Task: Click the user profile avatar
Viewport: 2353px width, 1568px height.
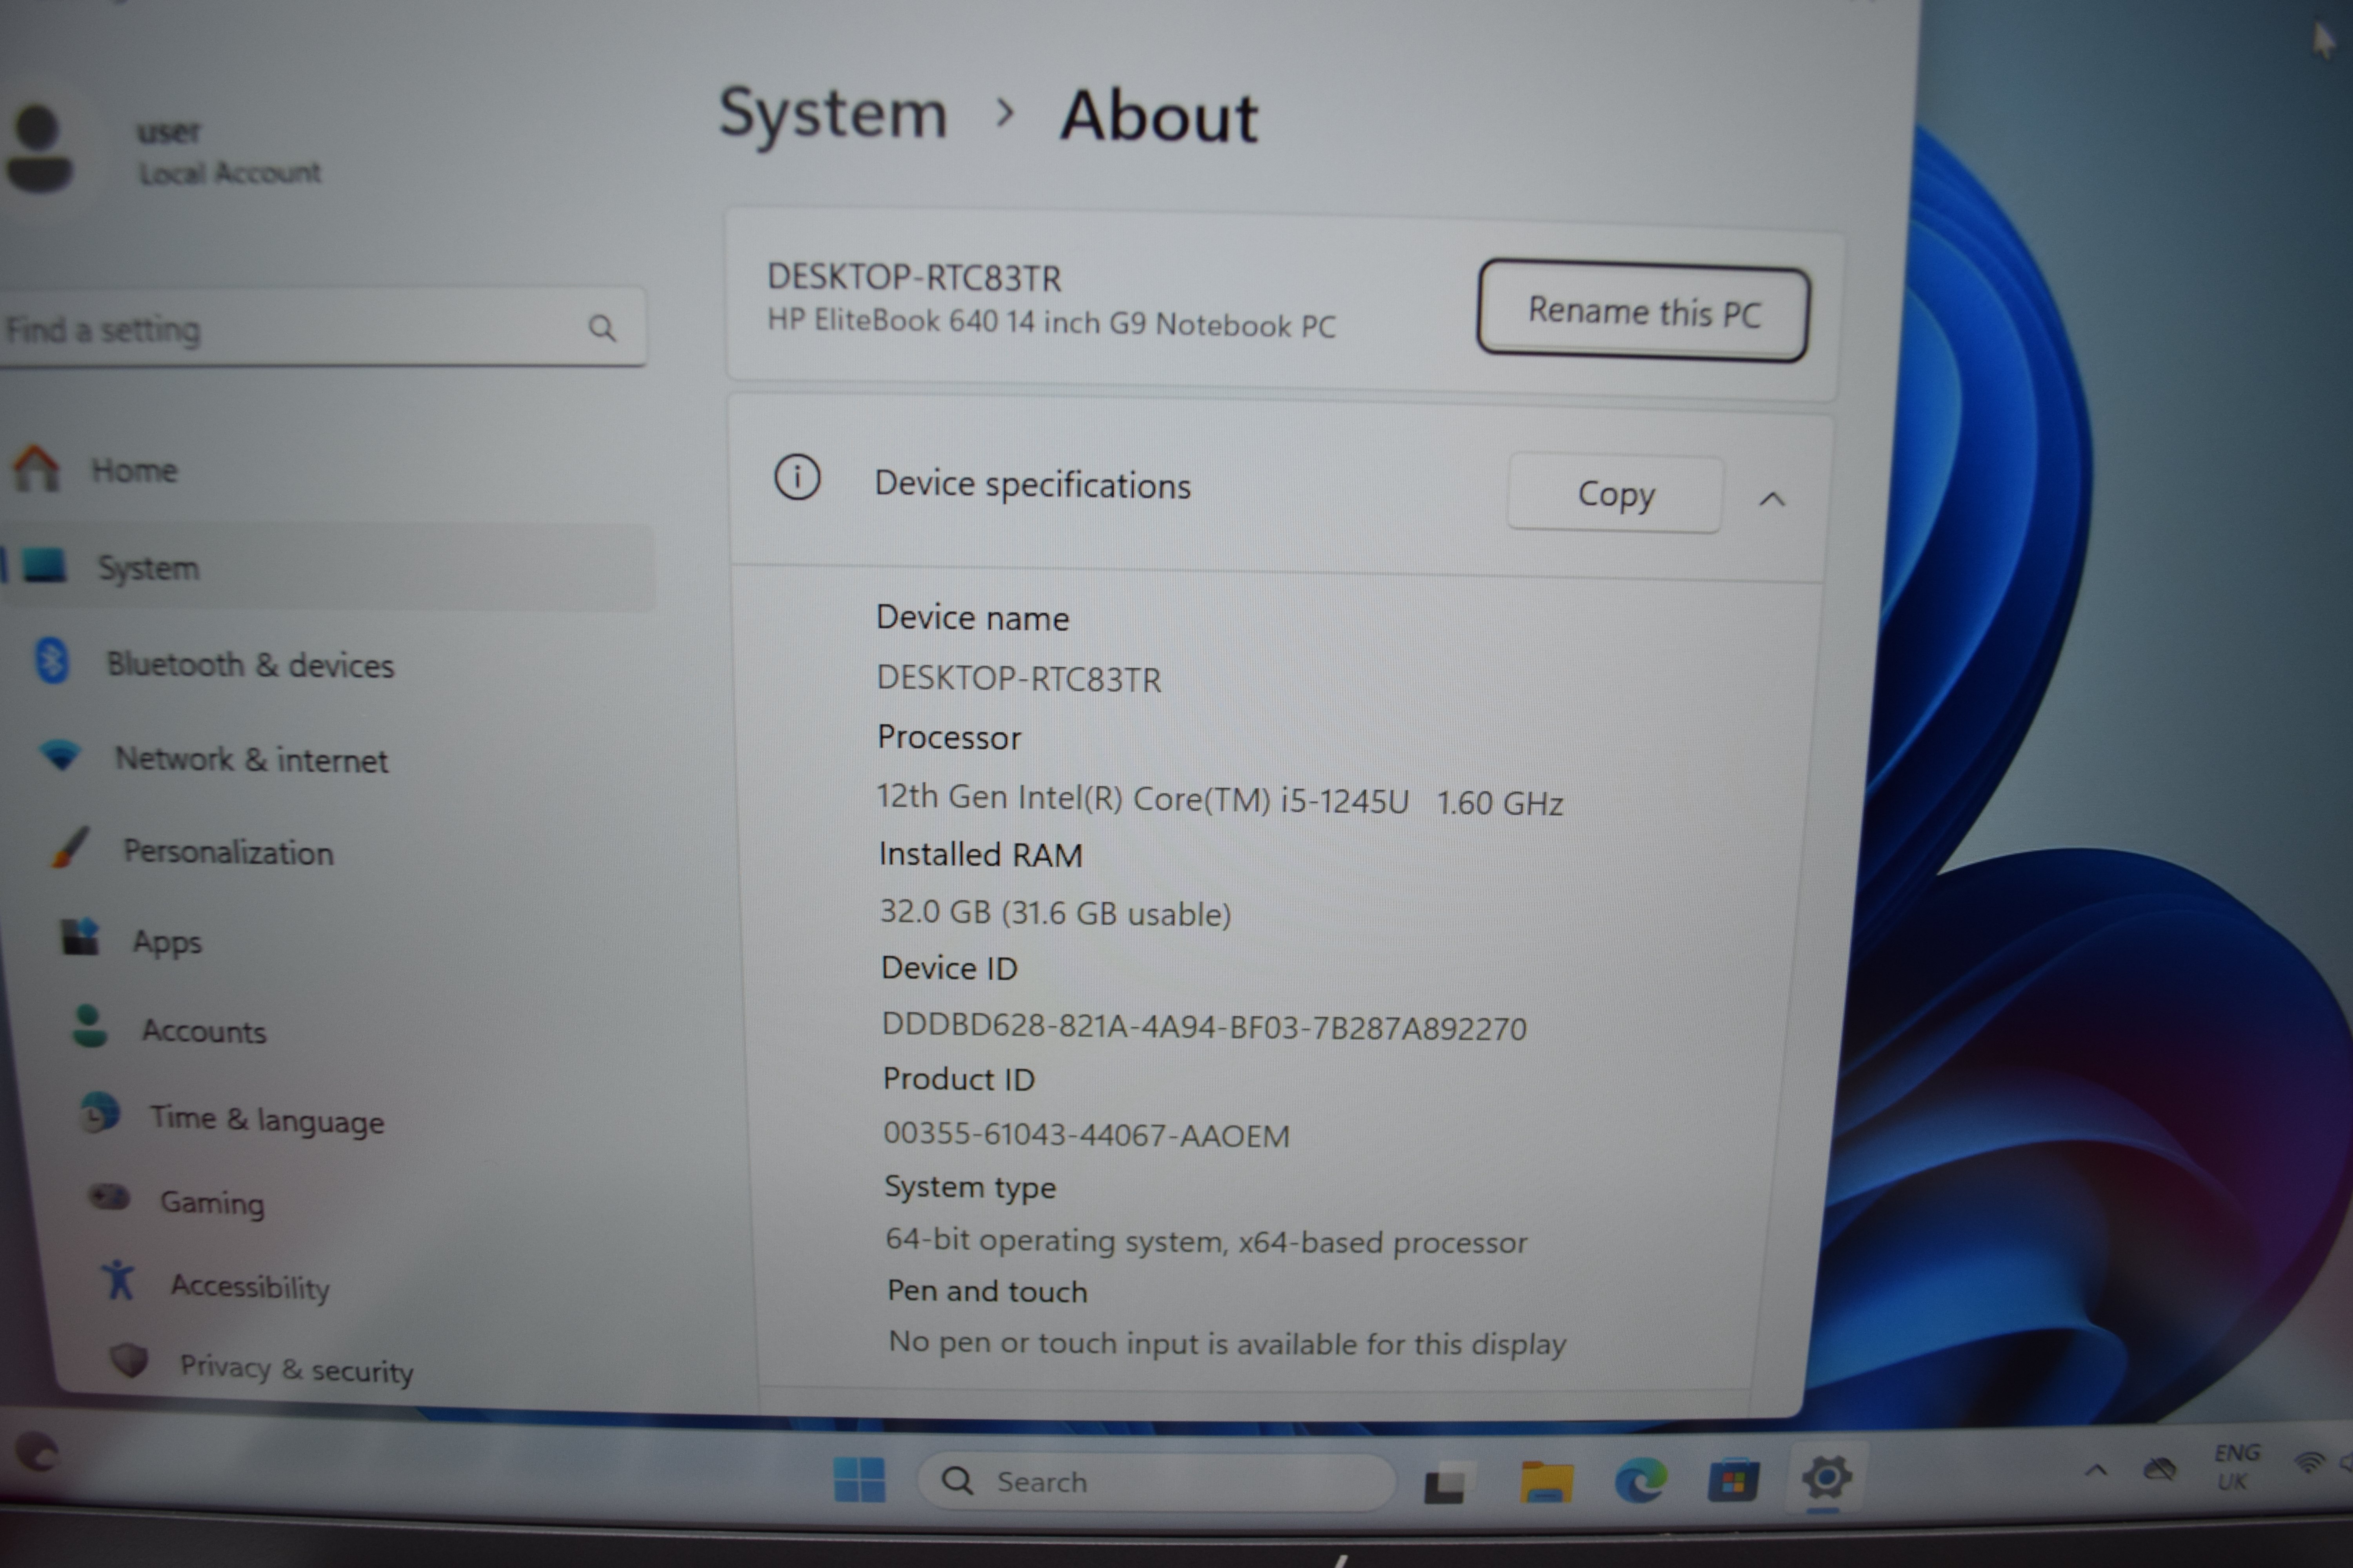Action: [39, 148]
